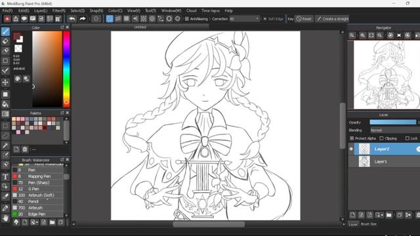Toggle Protect Alpha checkbox
Viewport: 420px width, 236px height.
(352, 138)
